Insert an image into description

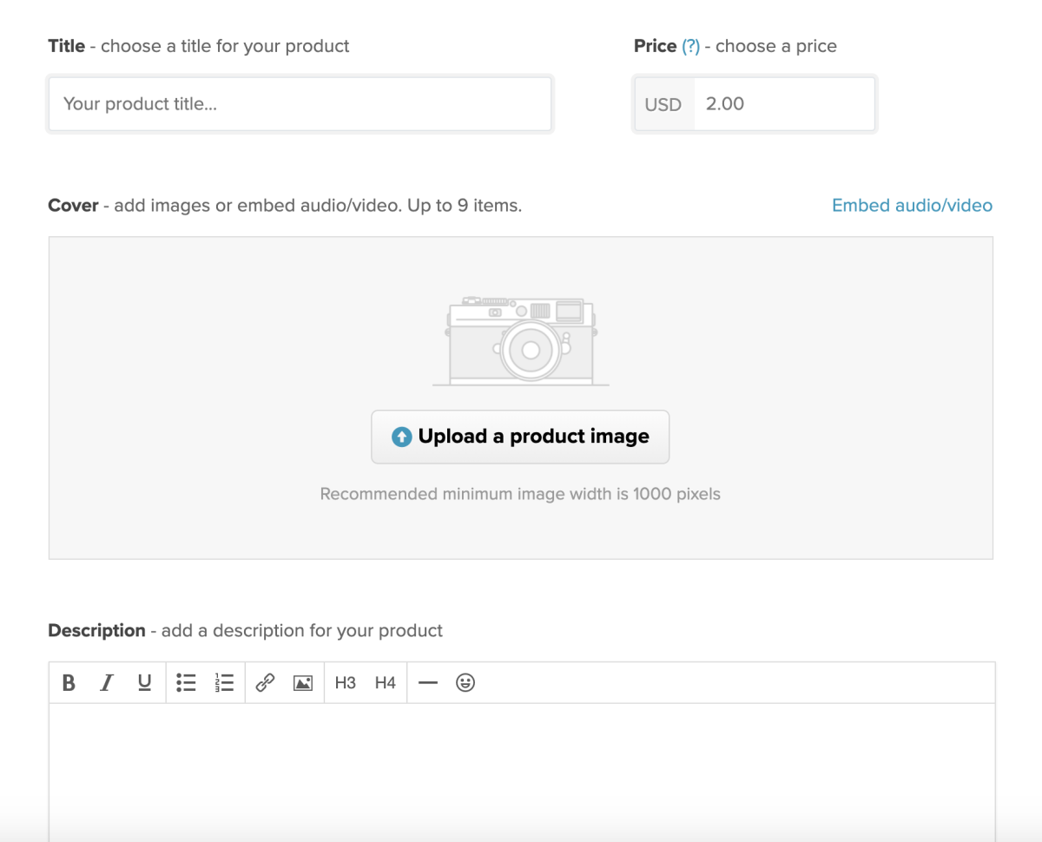pos(303,683)
